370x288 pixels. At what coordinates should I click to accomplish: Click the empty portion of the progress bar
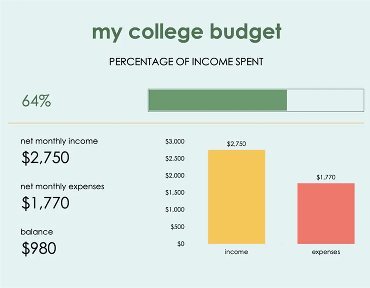[x=325, y=100]
